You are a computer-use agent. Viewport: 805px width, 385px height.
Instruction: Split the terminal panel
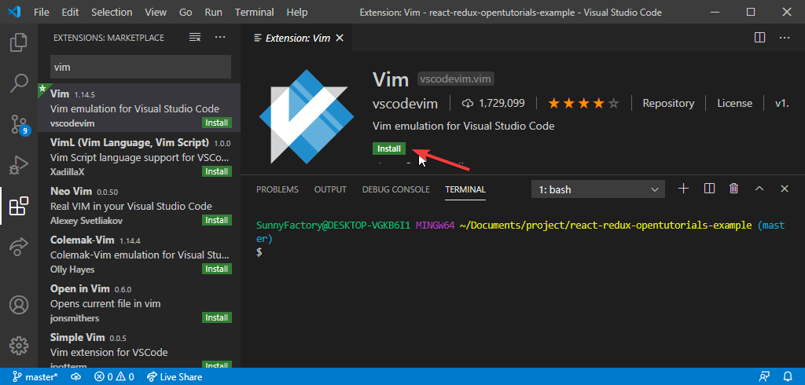[x=710, y=189]
